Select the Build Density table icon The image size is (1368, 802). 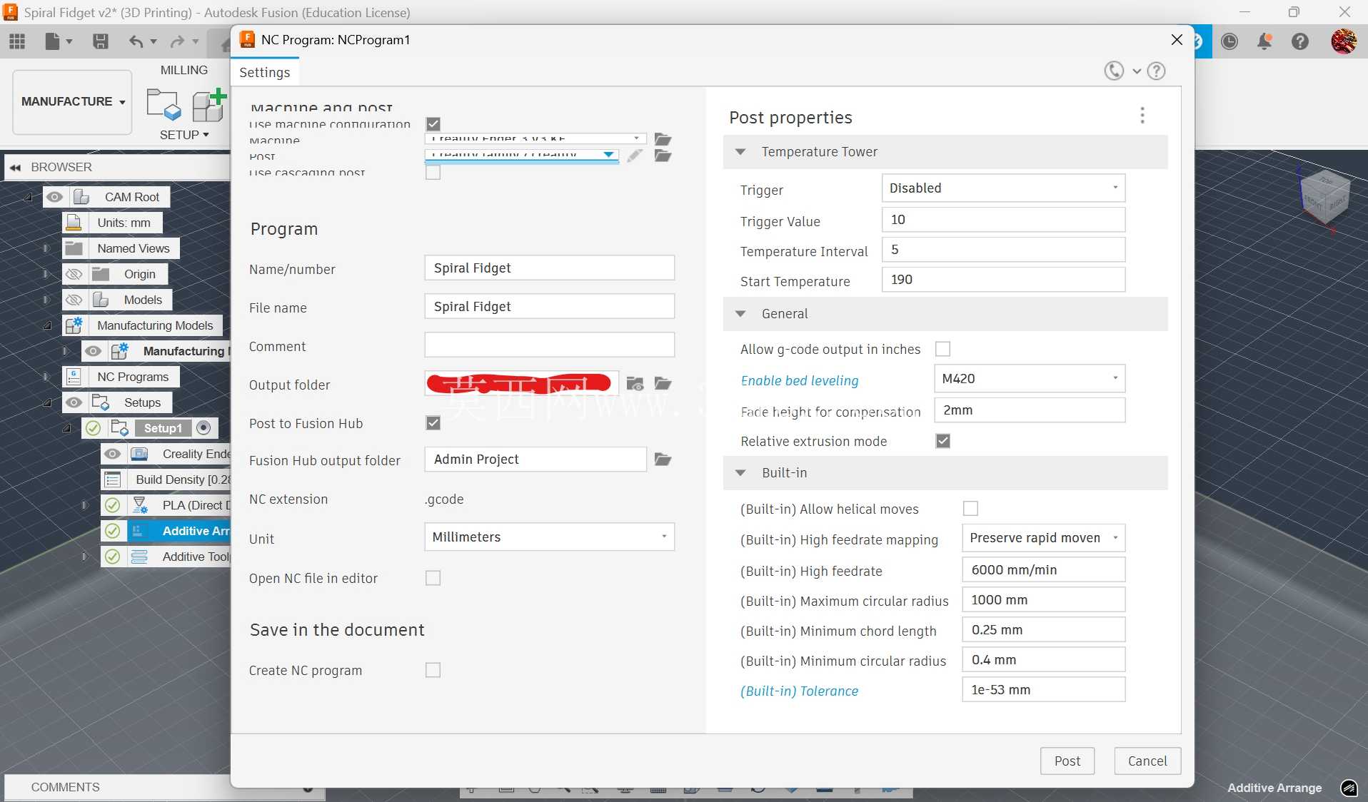click(112, 479)
